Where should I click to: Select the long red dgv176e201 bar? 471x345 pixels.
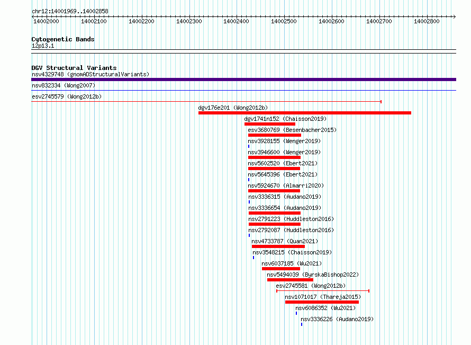click(x=305, y=113)
